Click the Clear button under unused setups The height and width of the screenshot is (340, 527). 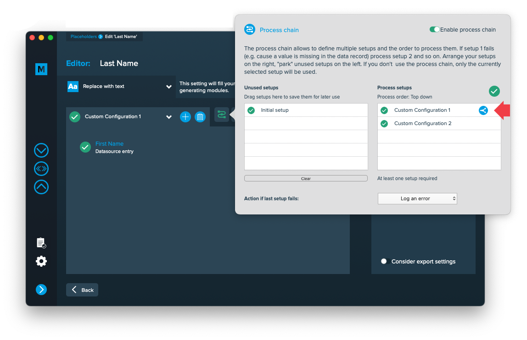306,178
